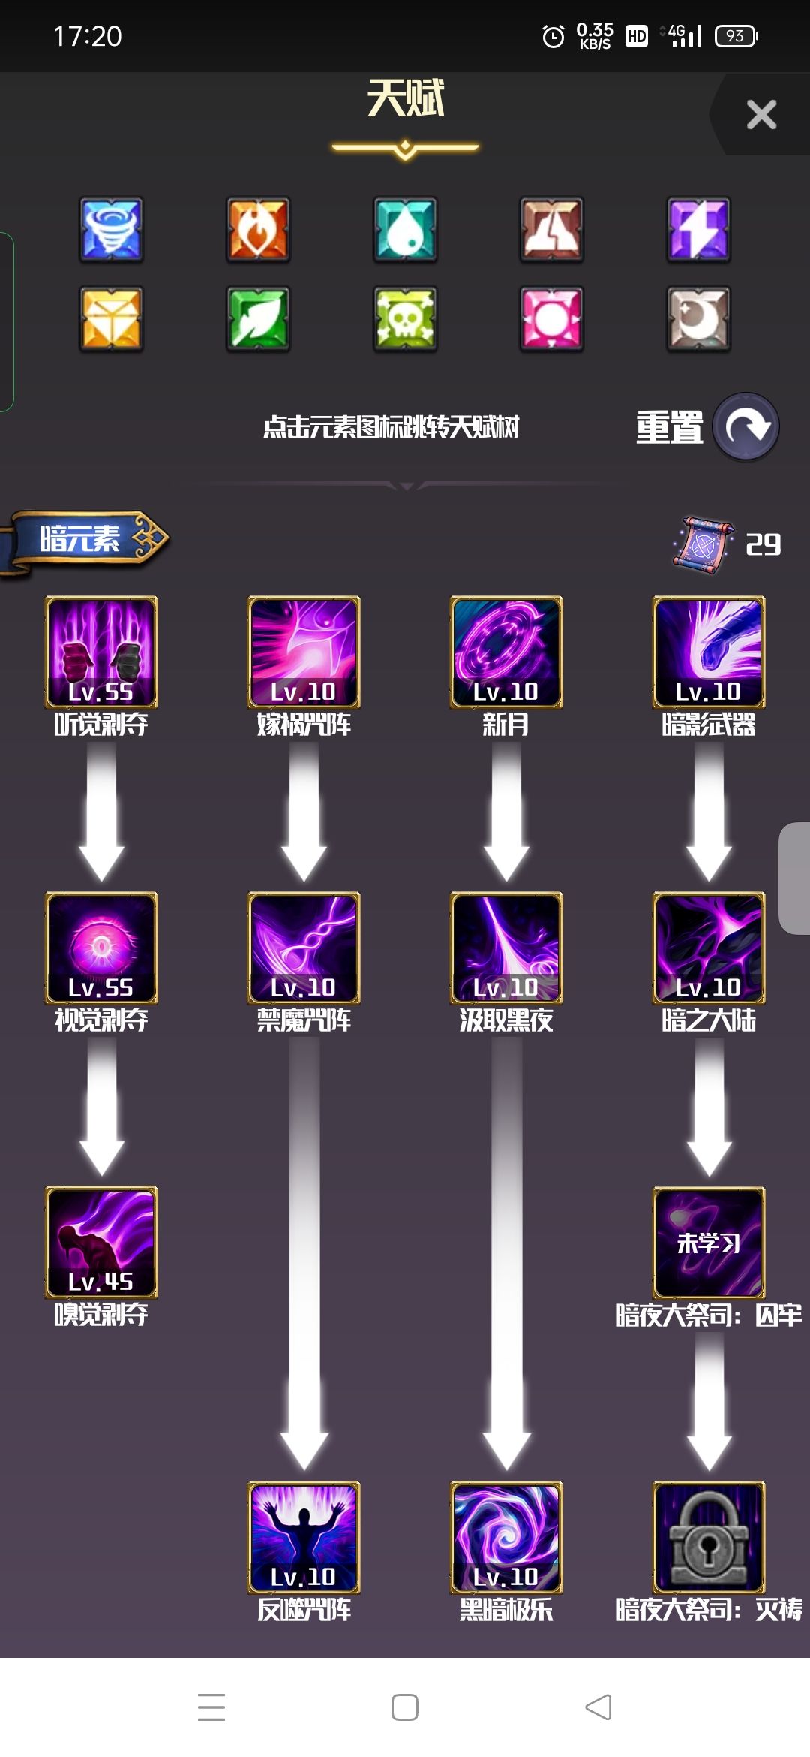
Task: Tap the talent scroll points counter
Action: [727, 544]
